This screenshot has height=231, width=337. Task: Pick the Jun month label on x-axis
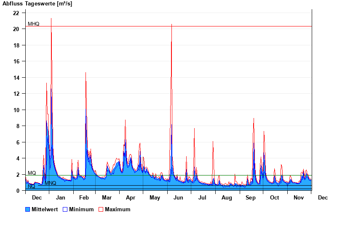tap(178, 198)
